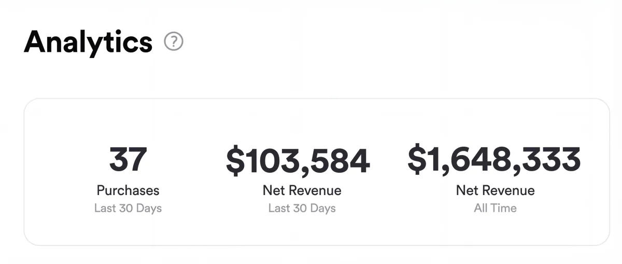Select the Purchases label
Image resolution: width=622 pixels, height=264 pixels.
point(128,190)
